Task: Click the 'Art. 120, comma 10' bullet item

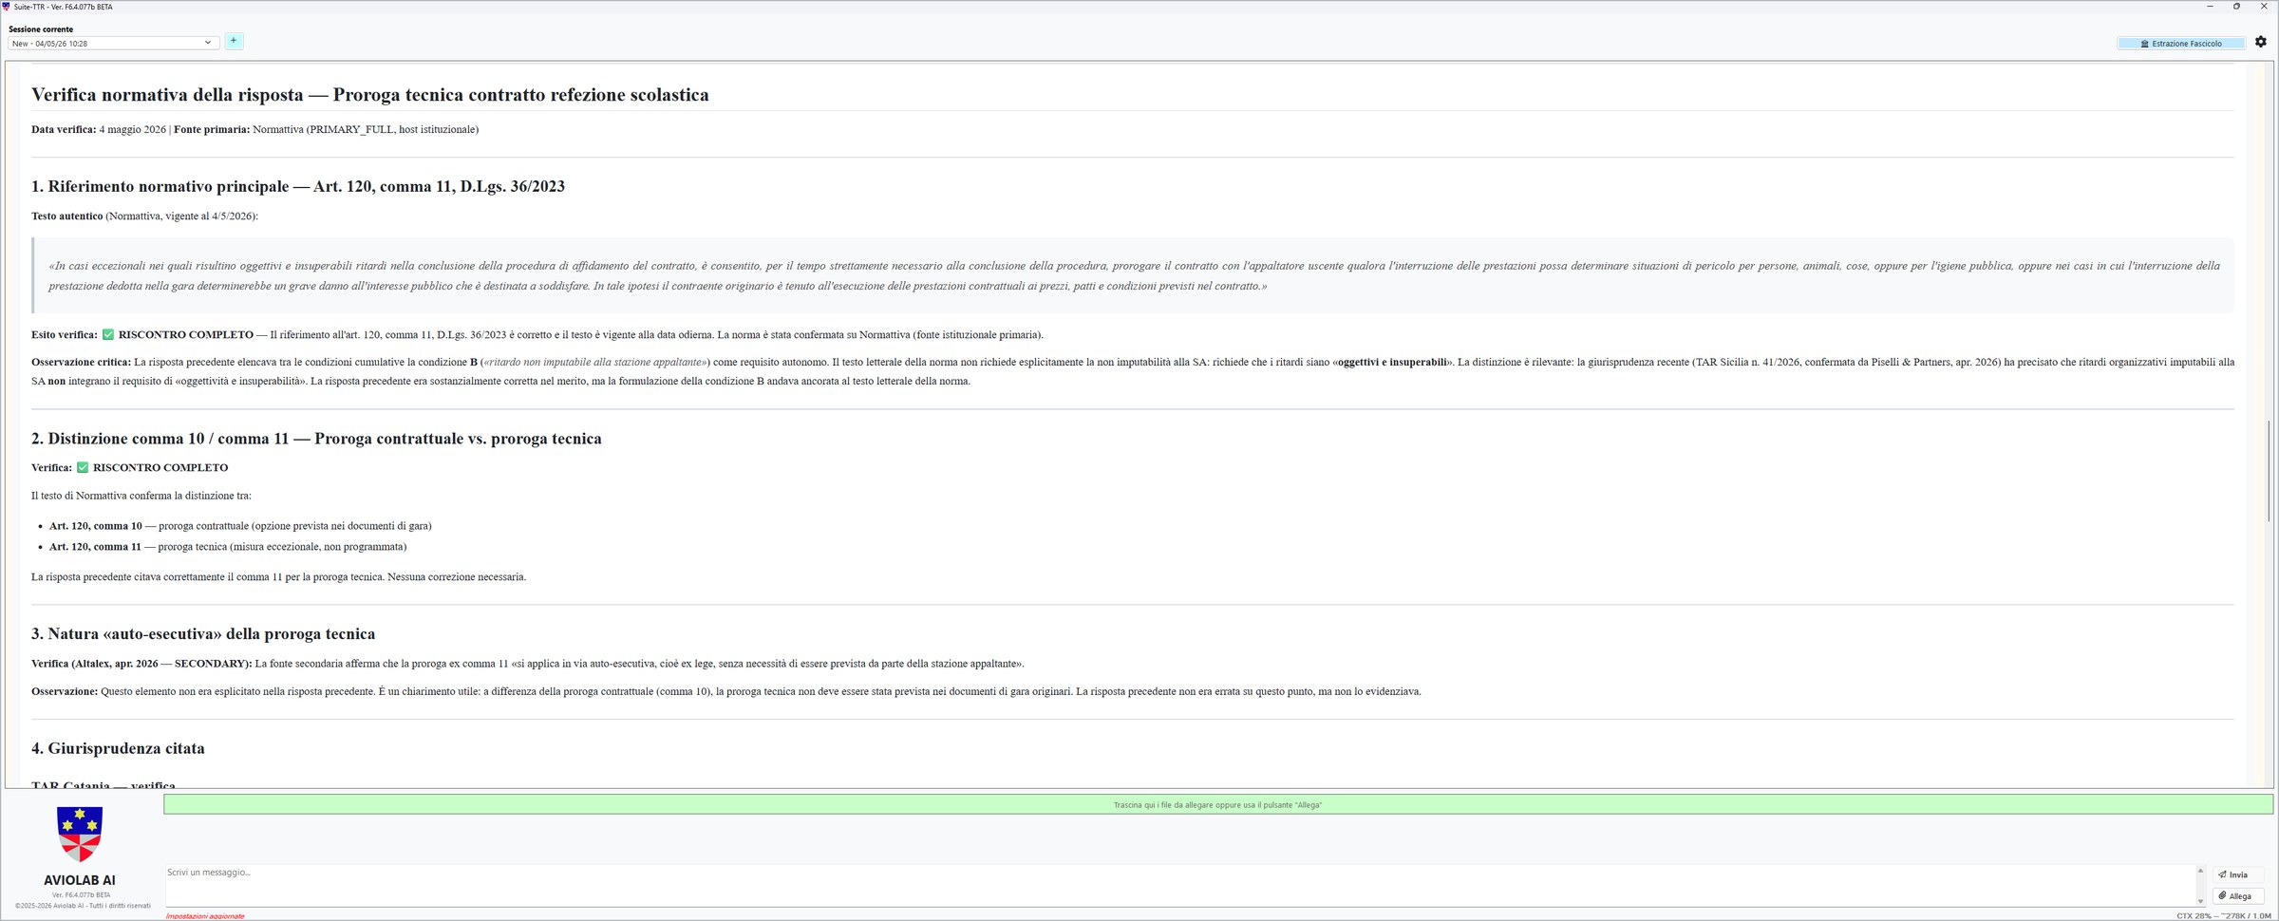Action: (240, 526)
